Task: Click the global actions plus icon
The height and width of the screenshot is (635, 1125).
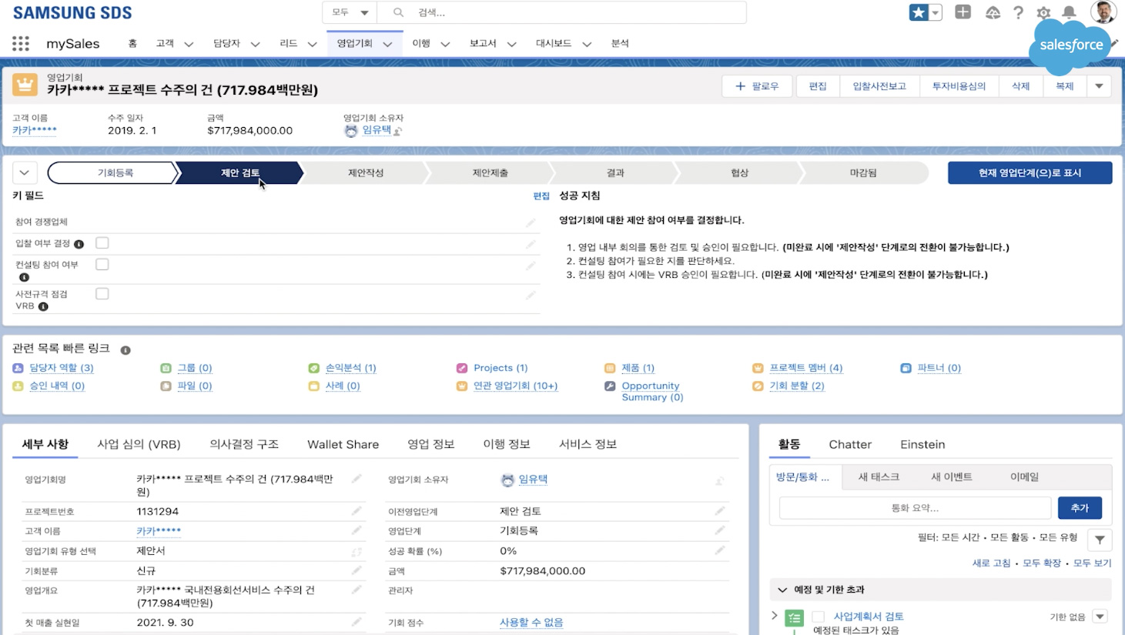Action: pyautogui.click(x=963, y=12)
